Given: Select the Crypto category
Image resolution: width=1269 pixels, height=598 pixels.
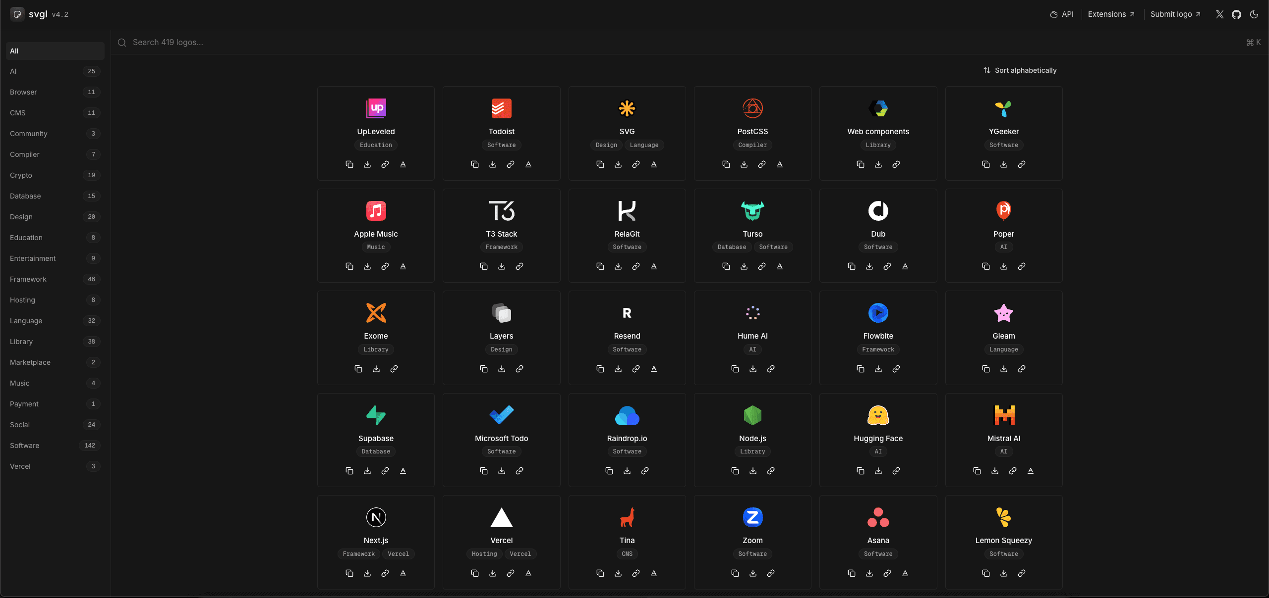Looking at the screenshot, I should click(x=55, y=175).
